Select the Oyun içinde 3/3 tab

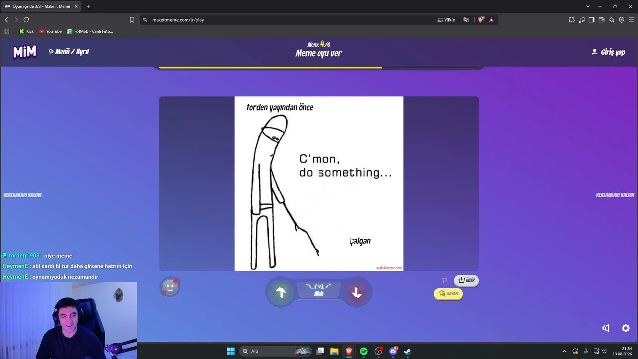point(41,6)
